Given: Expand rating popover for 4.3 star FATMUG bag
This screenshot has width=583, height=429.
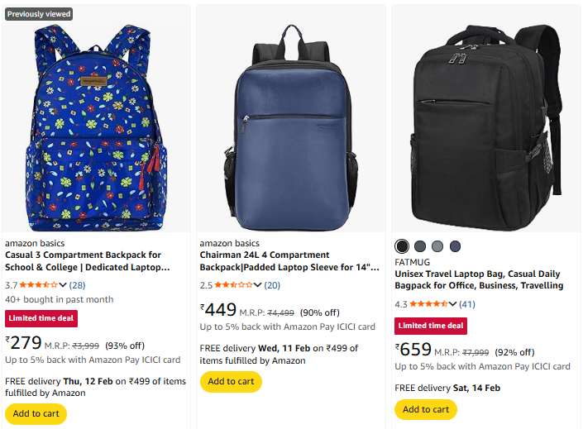Looking at the screenshot, I should point(453,304).
